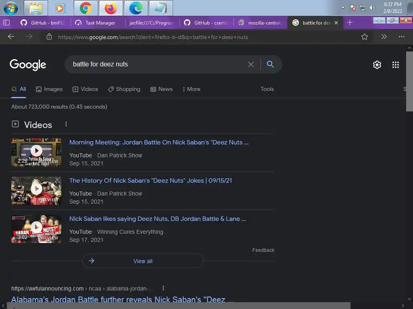The height and width of the screenshot is (309, 413).
Task: Expand the More search categories menu
Action: click(x=191, y=89)
